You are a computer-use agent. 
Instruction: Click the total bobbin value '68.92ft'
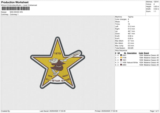131,48
